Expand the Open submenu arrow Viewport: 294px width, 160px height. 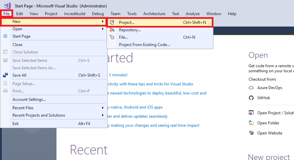(103, 29)
